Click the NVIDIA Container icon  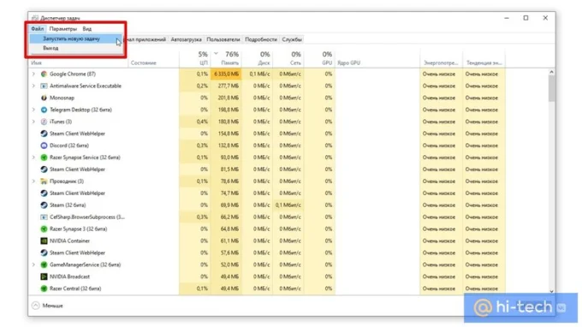click(x=44, y=241)
